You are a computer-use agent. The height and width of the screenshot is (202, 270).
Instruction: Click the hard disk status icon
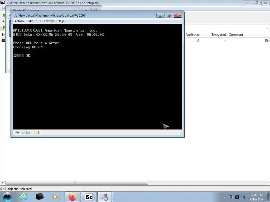[x=17, y=132]
